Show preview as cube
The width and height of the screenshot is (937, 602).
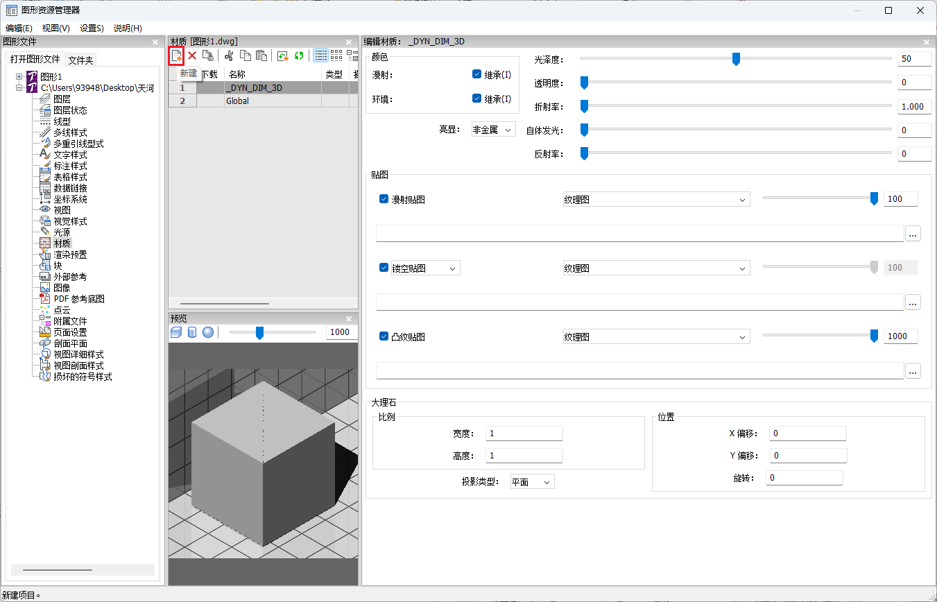[x=176, y=332]
